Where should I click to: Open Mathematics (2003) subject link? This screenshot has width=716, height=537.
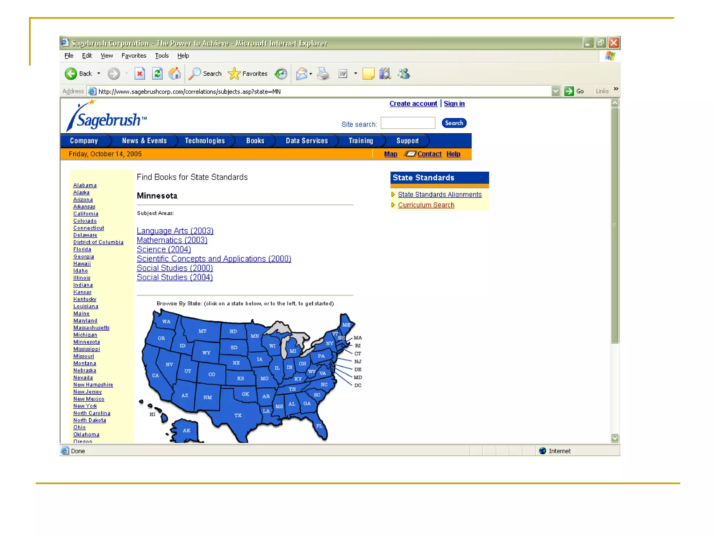tap(172, 240)
